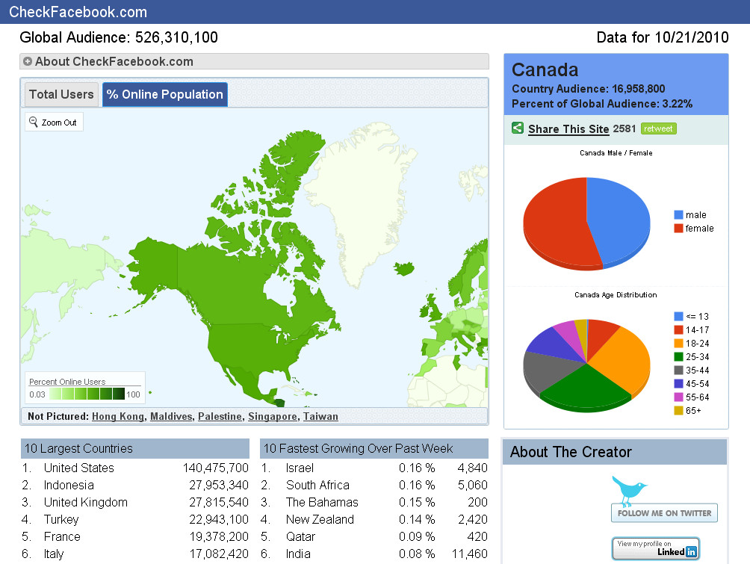Click the female legend color swatch

coord(678,228)
